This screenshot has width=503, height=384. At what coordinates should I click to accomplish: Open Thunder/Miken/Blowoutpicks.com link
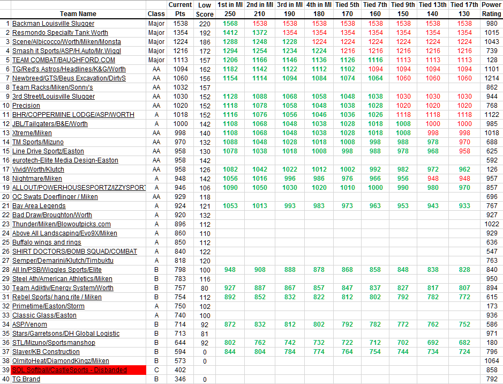(61, 224)
